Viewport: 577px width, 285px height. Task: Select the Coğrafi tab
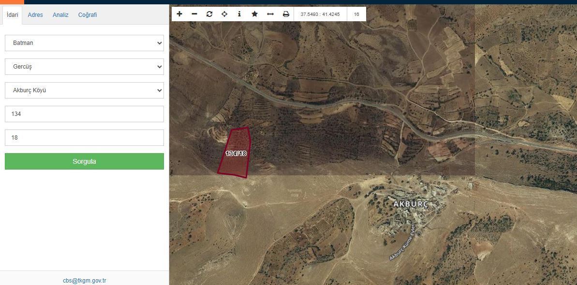tap(88, 15)
